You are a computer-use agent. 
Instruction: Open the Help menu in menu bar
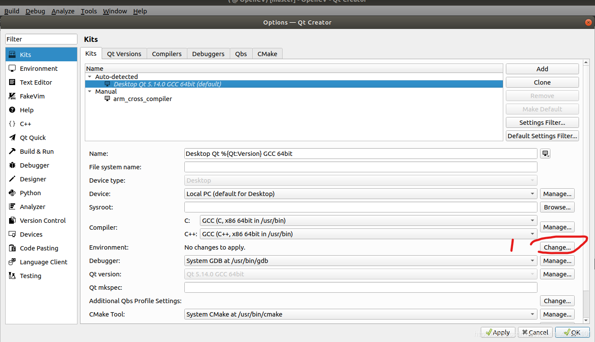(140, 11)
